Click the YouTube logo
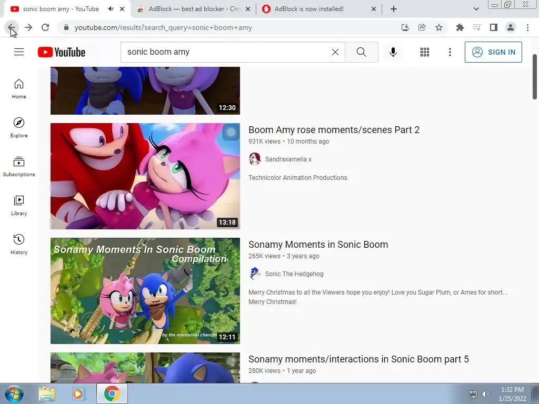 [x=62, y=52]
